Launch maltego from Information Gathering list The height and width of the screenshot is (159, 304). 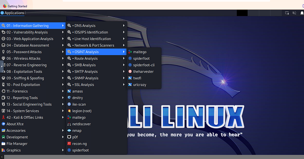96,117
